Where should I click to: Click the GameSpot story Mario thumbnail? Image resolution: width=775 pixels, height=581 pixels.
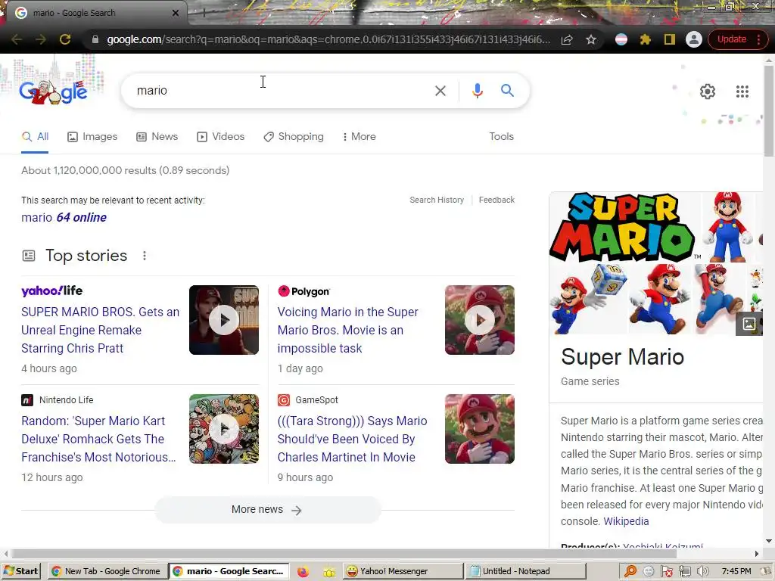[x=479, y=429]
